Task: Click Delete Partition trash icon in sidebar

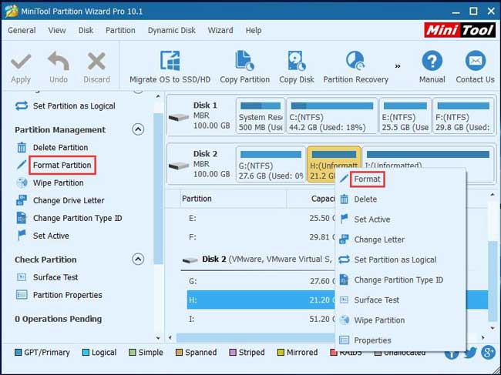Action: [22, 147]
